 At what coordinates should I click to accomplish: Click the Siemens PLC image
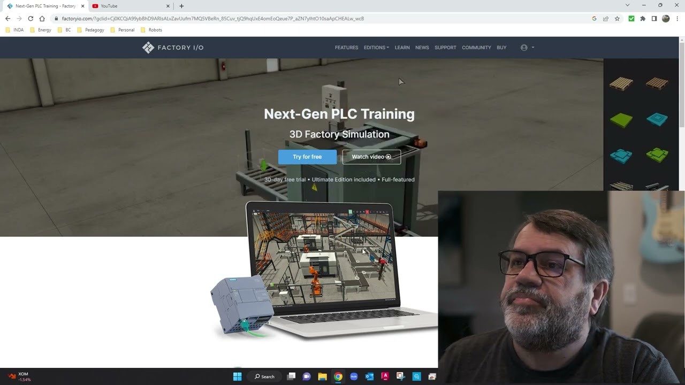click(241, 305)
